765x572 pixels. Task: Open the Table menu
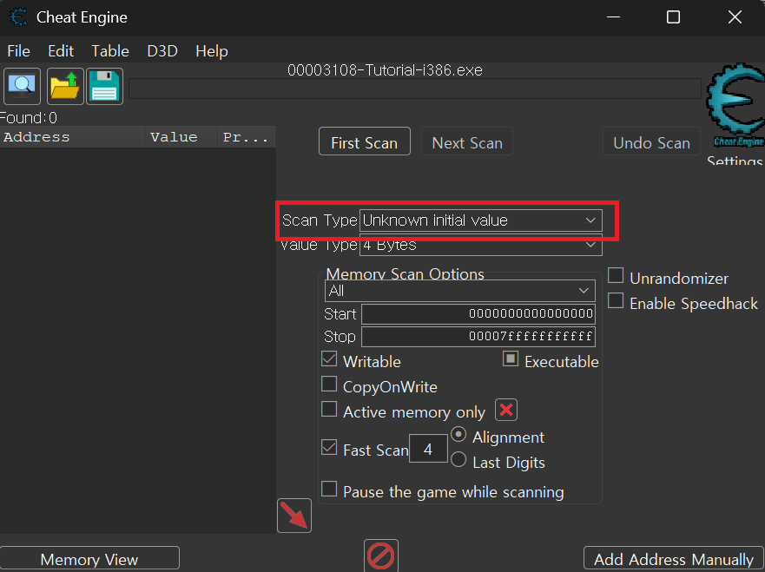coord(110,51)
